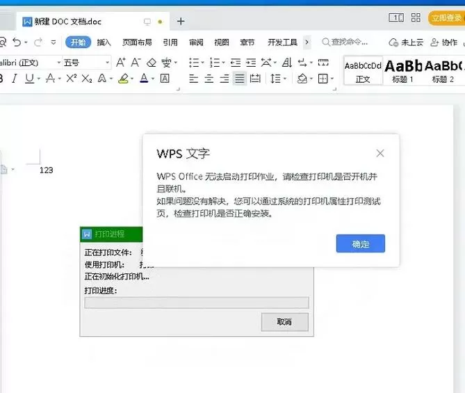Click the redo arrow icon

(x=38, y=42)
